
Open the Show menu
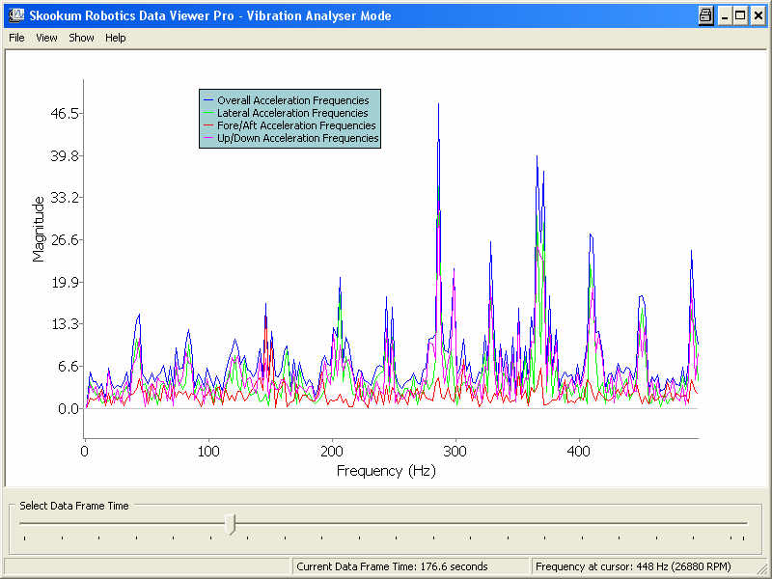[x=81, y=38]
